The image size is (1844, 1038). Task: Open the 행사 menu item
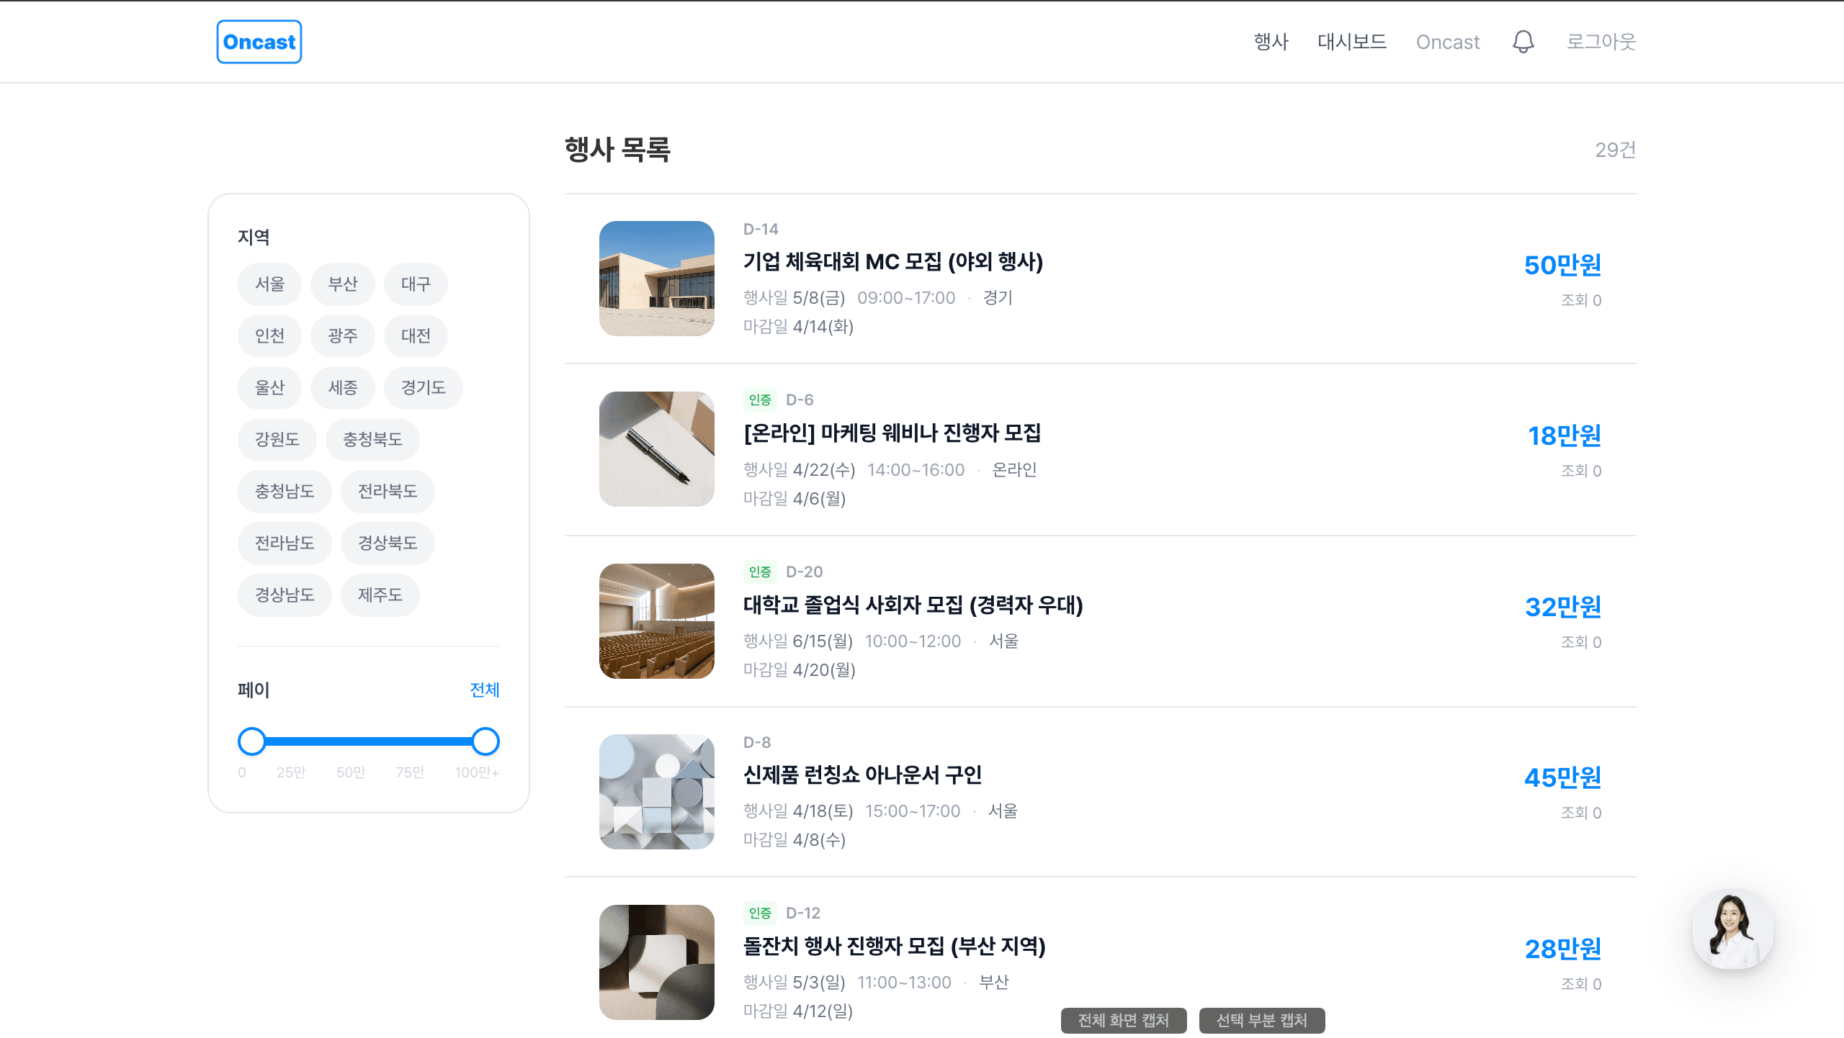tap(1271, 42)
